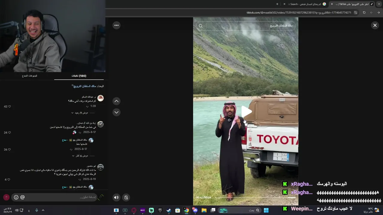Open File Explorer from taskbar

tap(204, 210)
